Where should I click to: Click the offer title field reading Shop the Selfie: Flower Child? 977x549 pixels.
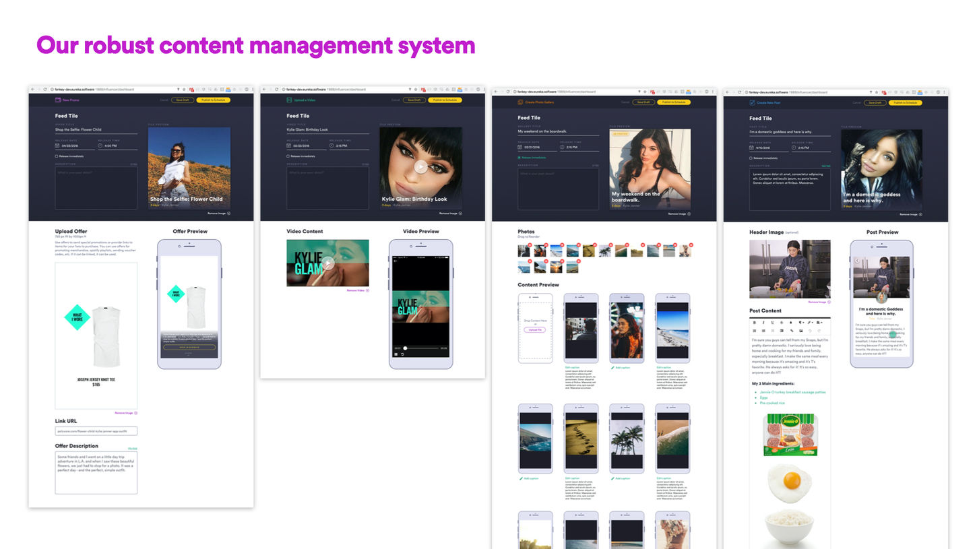pos(96,130)
